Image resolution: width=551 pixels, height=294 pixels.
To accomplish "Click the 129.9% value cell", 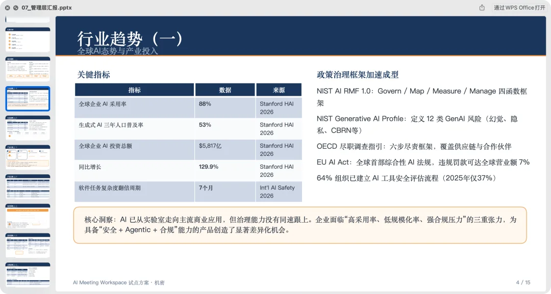I will (225, 171).
